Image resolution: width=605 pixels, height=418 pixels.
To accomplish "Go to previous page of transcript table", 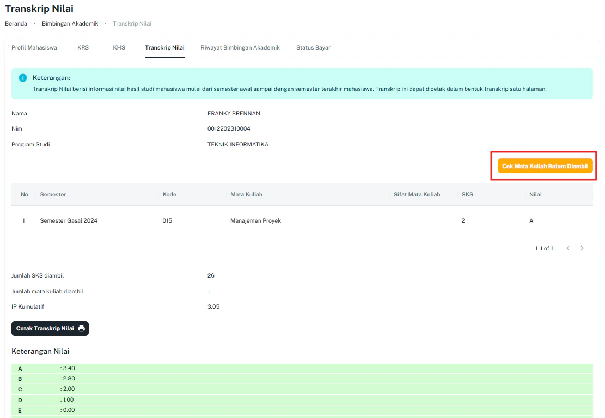I will tap(568, 248).
